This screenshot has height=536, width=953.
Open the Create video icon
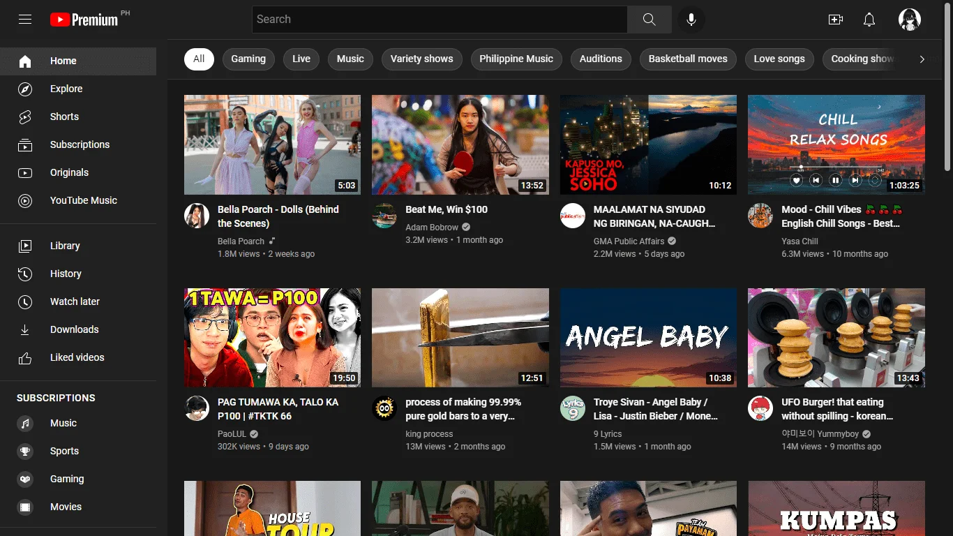click(836, 20)
